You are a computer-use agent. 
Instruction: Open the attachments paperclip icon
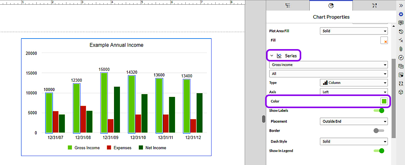pos(401,49)
